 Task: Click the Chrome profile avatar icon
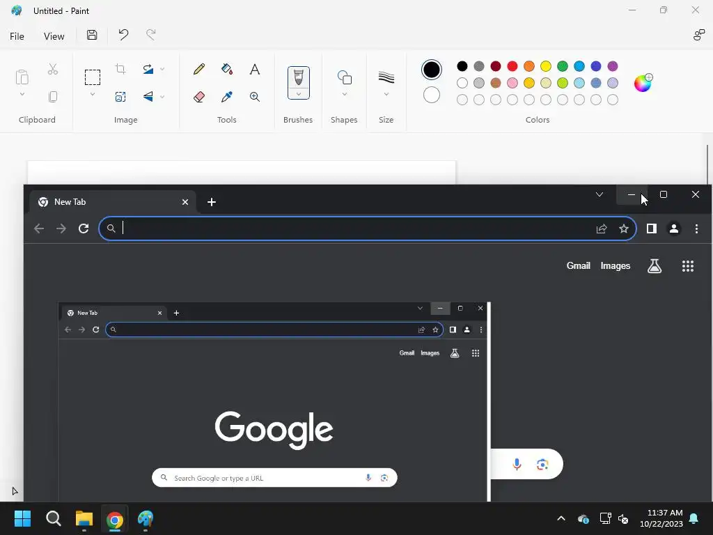click(674, 228)
